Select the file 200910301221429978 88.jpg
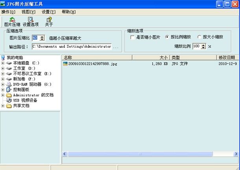This screenshot has height=170, width=240. point(93,64)
